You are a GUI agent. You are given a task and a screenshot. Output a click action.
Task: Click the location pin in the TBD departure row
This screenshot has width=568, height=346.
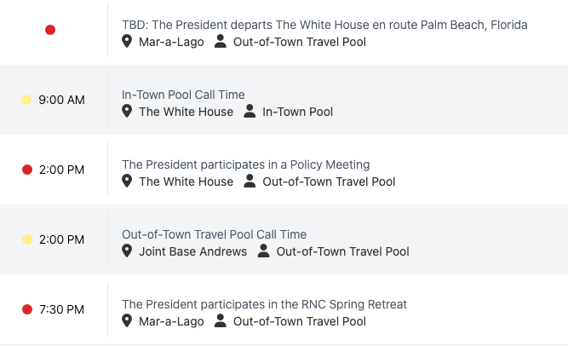click(128, 42)
